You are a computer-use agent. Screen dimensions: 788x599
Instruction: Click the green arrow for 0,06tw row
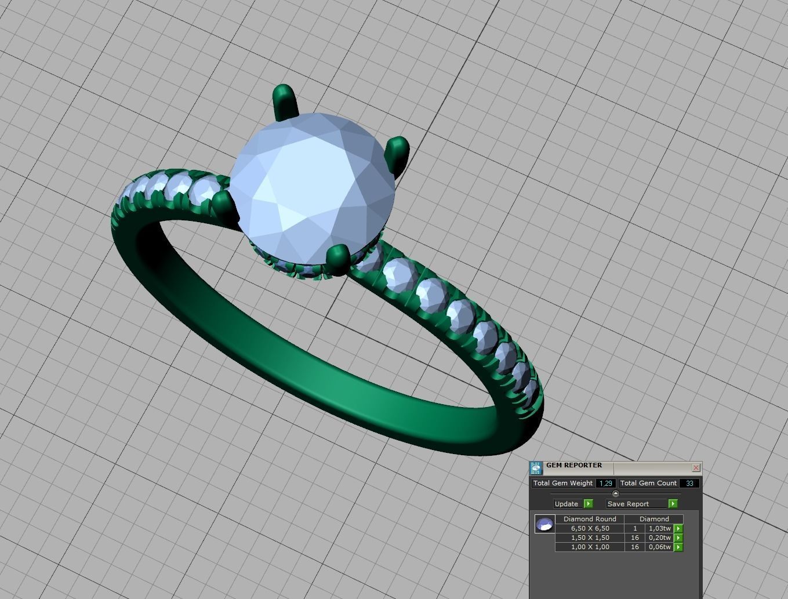[x=678, y=547]
